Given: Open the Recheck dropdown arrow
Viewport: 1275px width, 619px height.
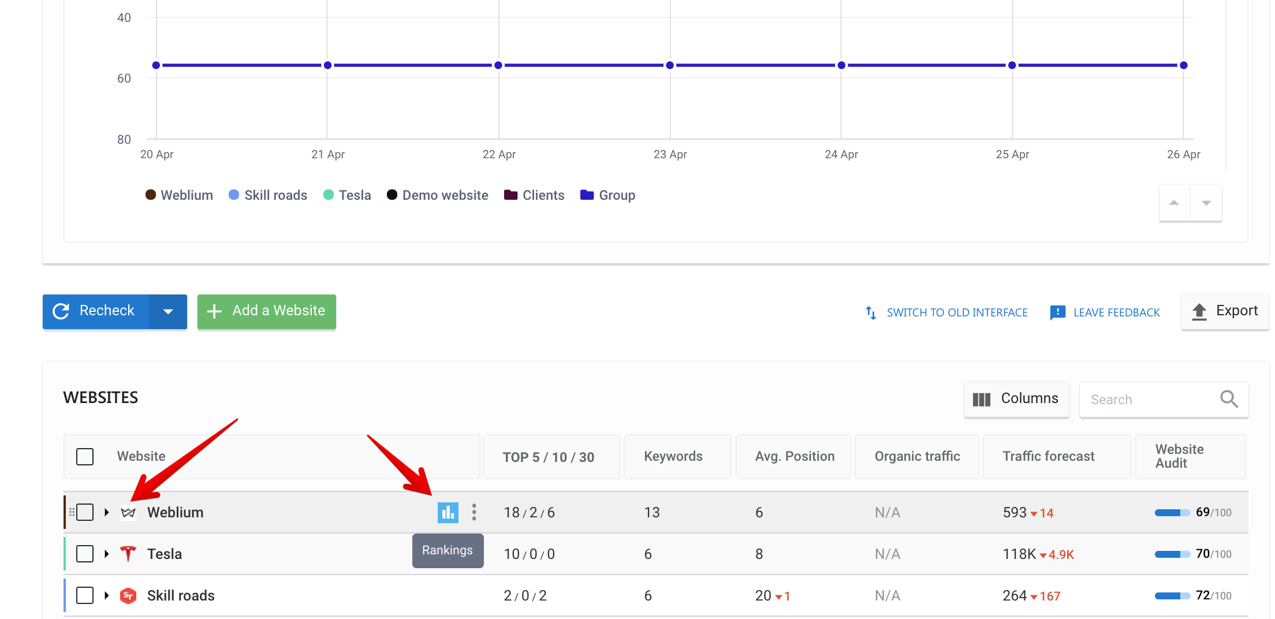Looking at the screenshot, I should click(168, 312).
